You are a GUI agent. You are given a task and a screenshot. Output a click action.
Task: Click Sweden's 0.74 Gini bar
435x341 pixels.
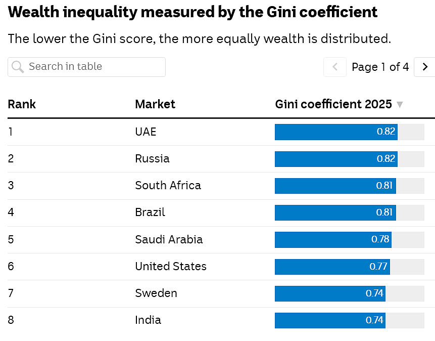click(330, 293)
